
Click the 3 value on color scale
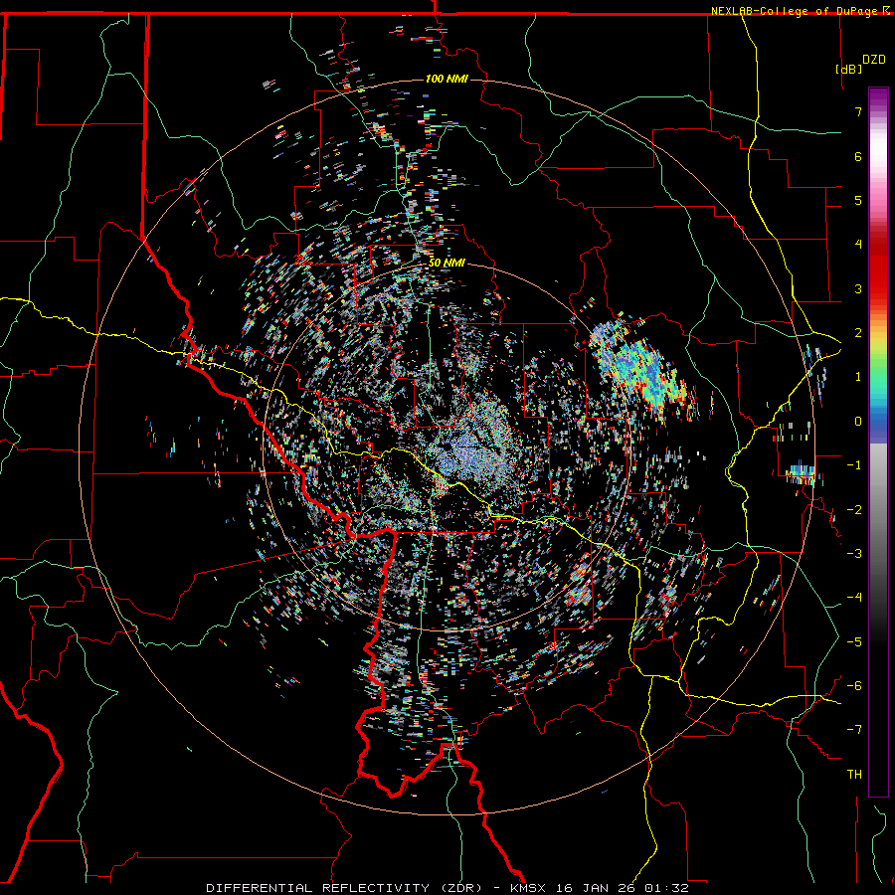click(x=858, y=288)
